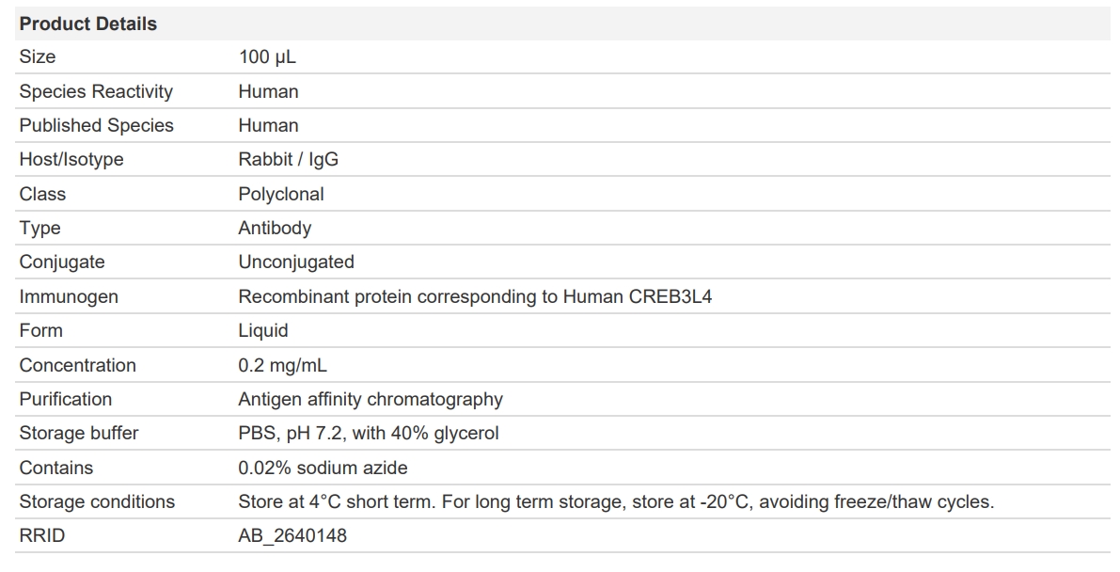Click the Host/Isotype label
Screen dimensions: 1120x572
click(71, 160)
